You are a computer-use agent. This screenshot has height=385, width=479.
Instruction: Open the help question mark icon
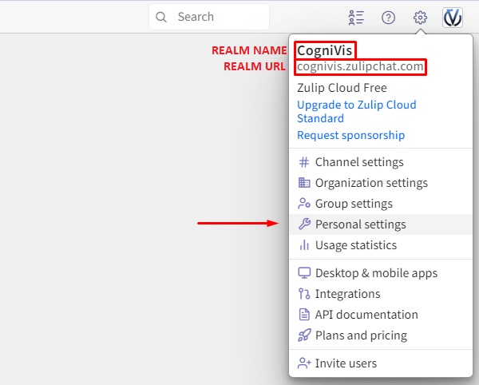[389, 18]
